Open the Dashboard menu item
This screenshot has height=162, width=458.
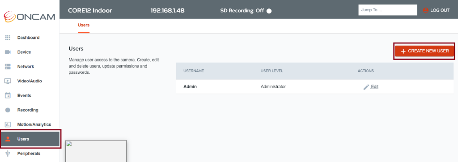(28, 38)
